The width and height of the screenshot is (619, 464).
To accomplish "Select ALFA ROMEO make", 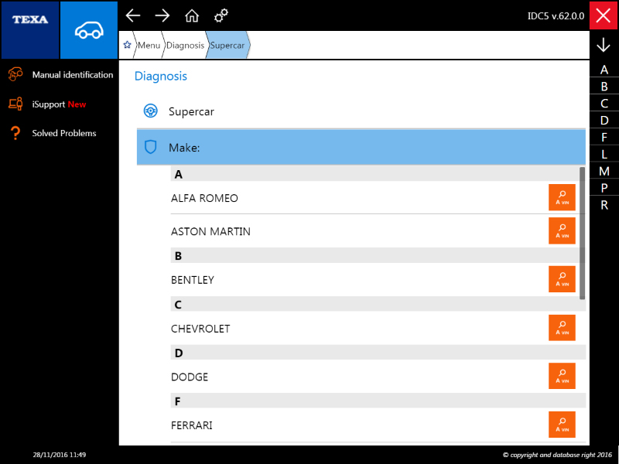I will [x=204, y=198].
